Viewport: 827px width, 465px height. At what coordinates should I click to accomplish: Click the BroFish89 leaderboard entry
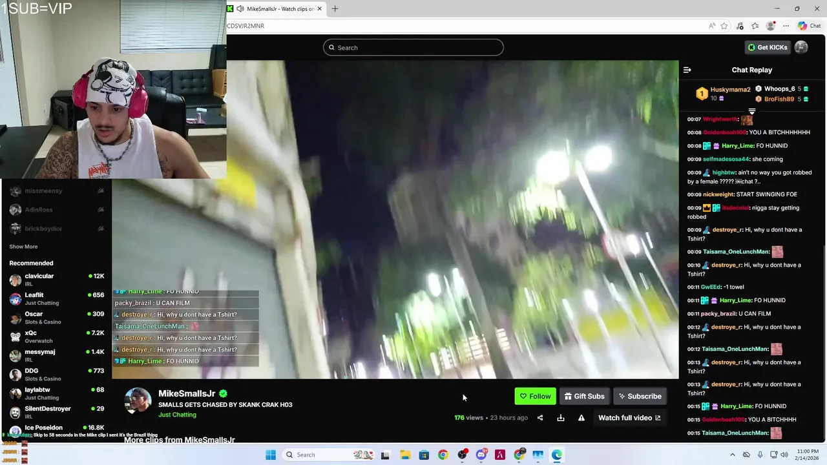[782, 99]
